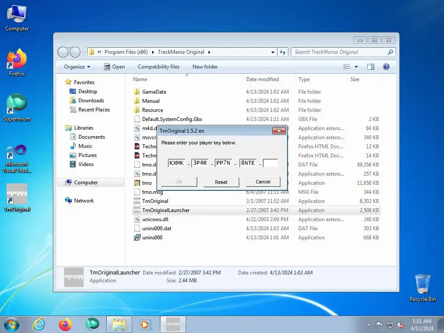
Task: Select Computer in navigation pane
Action: pos(91,183)
